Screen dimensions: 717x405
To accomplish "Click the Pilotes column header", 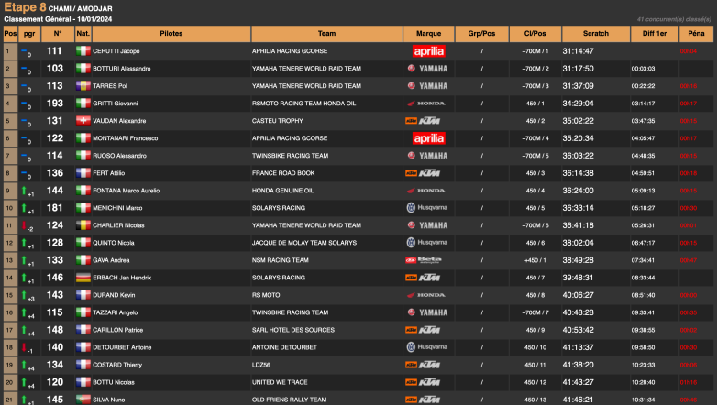I will coord(171,33).
